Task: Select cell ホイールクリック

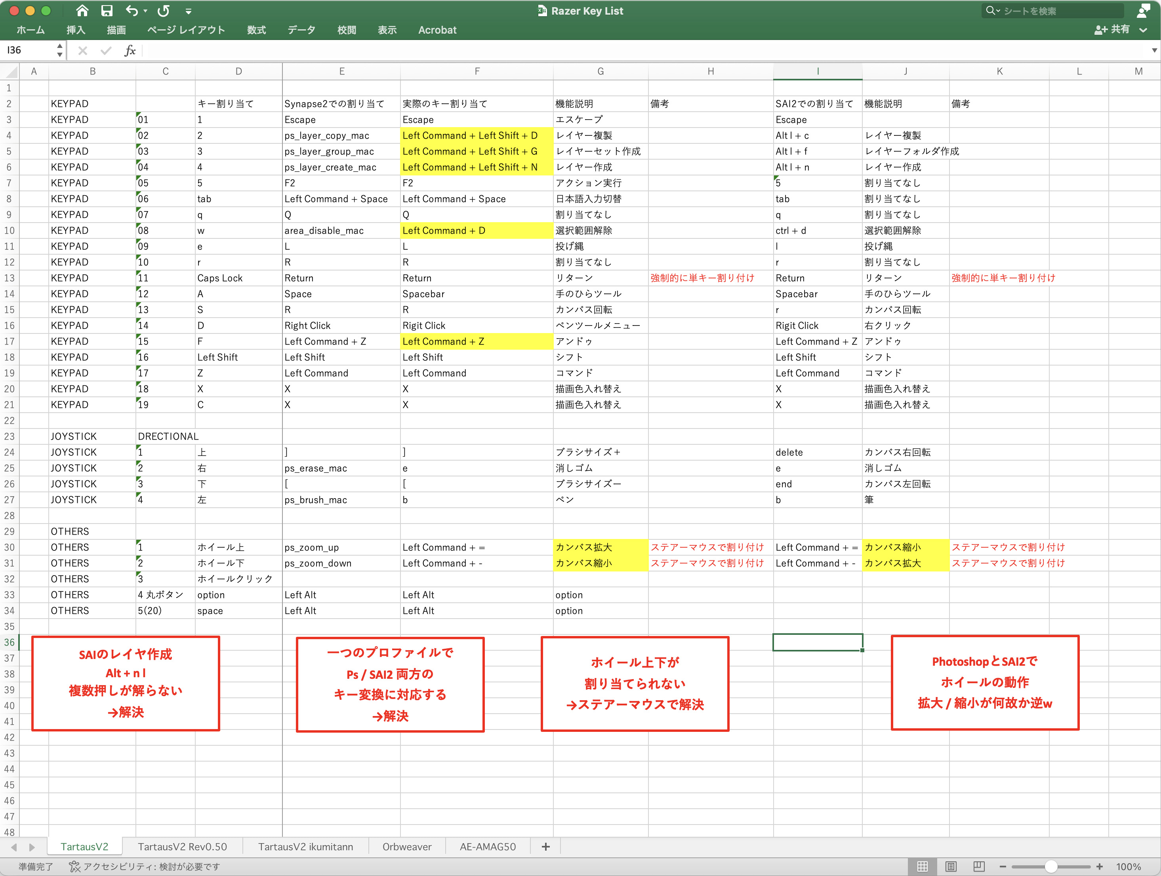Action: coord(238,579)
